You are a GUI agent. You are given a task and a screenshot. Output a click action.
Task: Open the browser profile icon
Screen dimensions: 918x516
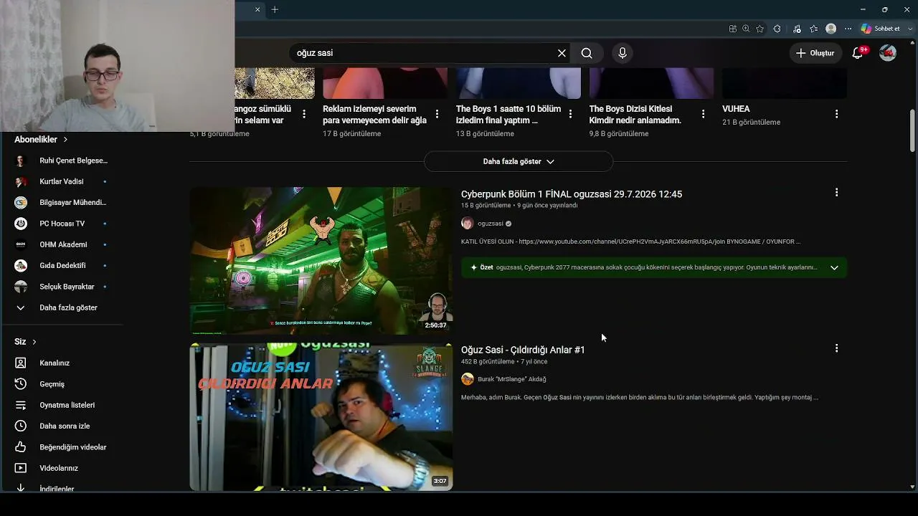point(831,29)
